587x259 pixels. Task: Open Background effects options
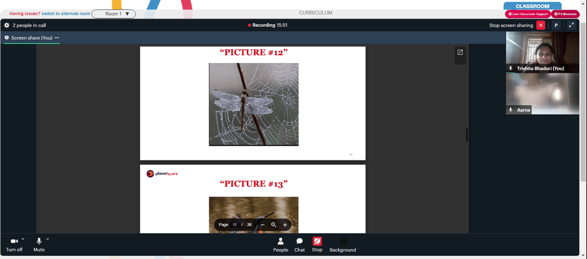point(343,245)
